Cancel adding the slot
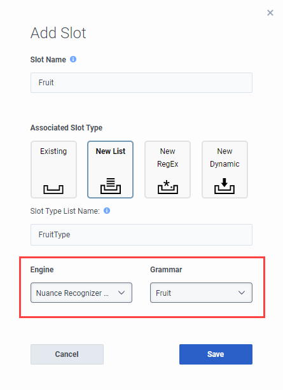The width and height of the screenshot is (283, 390). [x=67, y=354]
